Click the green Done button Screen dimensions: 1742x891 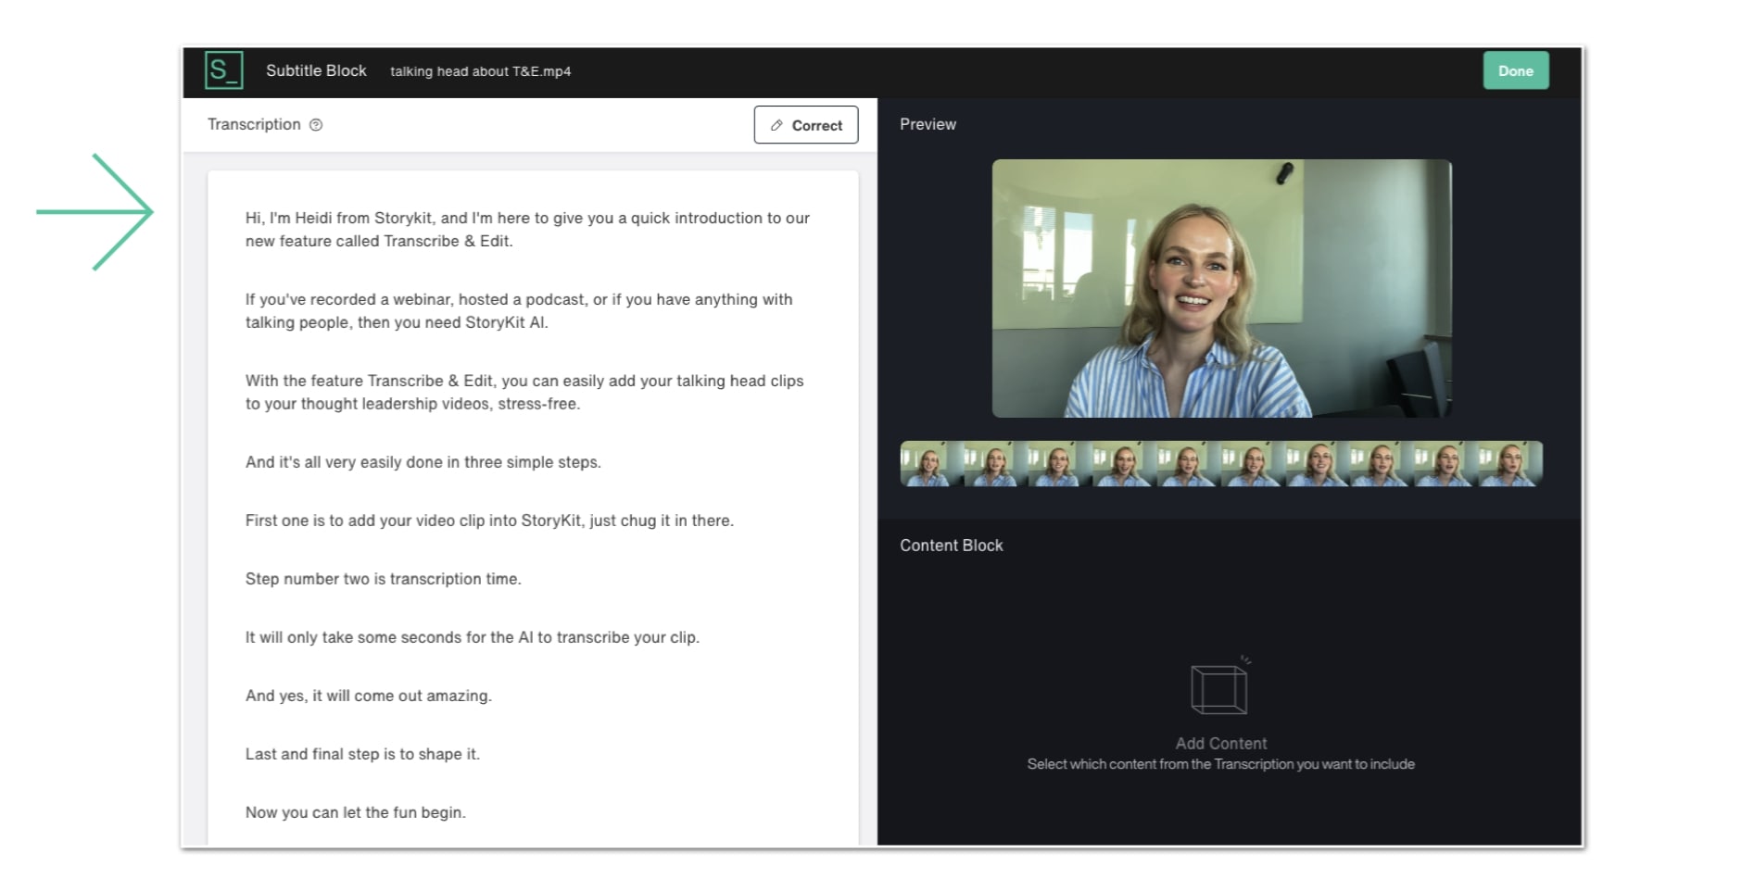(x=1516, y=70)
